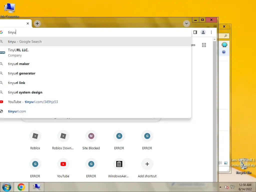Screen dimensions: 256x192
Task: Open a new tab with the plus button
Action: [x=37, y=23]
